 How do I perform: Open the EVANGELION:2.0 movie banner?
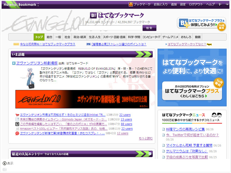[x=82, y=99]
